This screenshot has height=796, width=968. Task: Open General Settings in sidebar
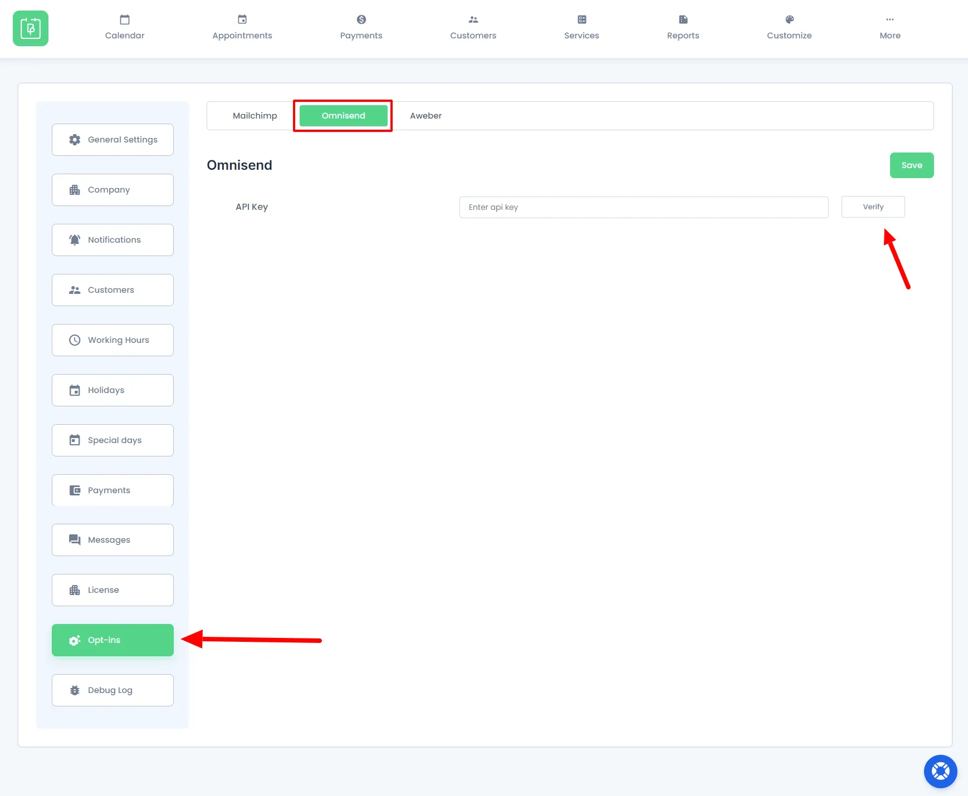click(x=113, y=140)
